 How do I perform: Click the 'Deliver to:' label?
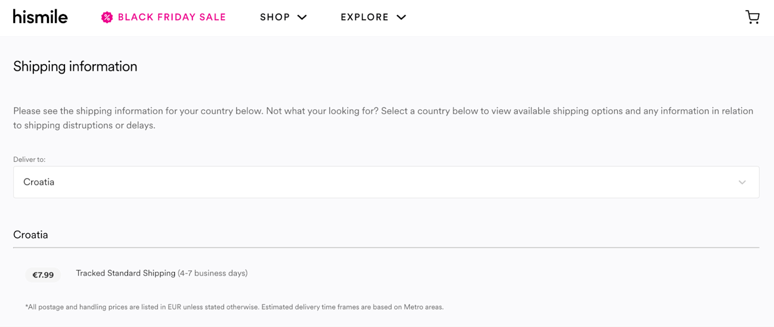(x=29, y=160)
